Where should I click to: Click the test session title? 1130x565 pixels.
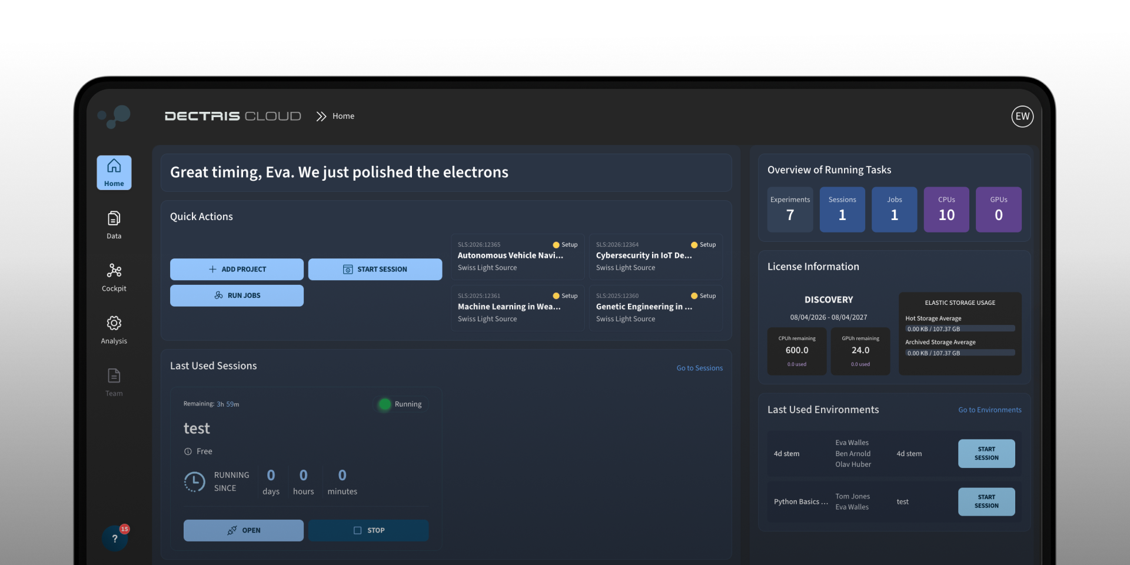click(197, 428)
